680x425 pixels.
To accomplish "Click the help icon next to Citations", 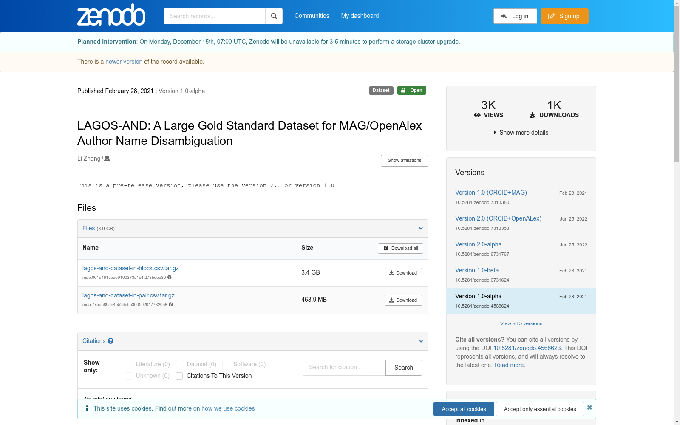I will click(110, 341).
